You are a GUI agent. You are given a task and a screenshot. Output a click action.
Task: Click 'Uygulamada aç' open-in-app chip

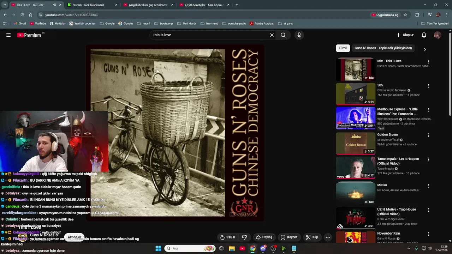385,15
